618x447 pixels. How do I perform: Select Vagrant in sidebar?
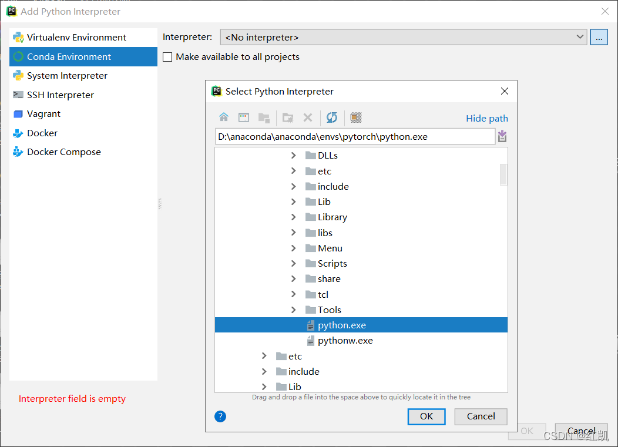click(x=83, y=114)
